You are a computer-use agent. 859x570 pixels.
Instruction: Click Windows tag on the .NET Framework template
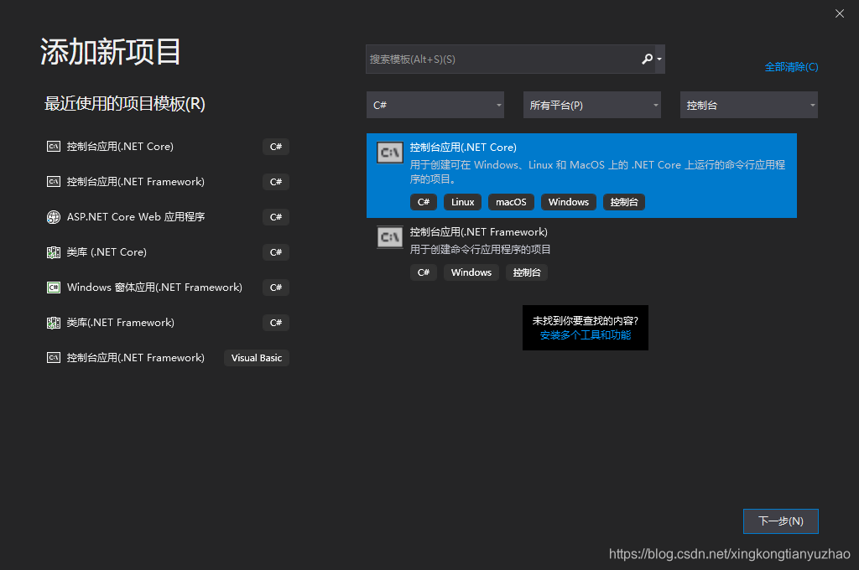tap(471, 272)
